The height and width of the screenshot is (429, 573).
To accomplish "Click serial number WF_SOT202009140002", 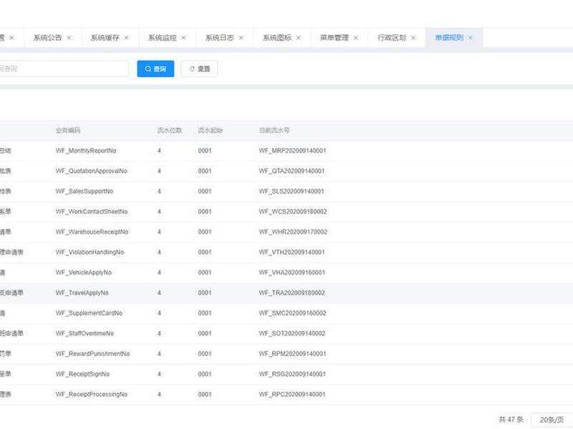I will [292, 333].
